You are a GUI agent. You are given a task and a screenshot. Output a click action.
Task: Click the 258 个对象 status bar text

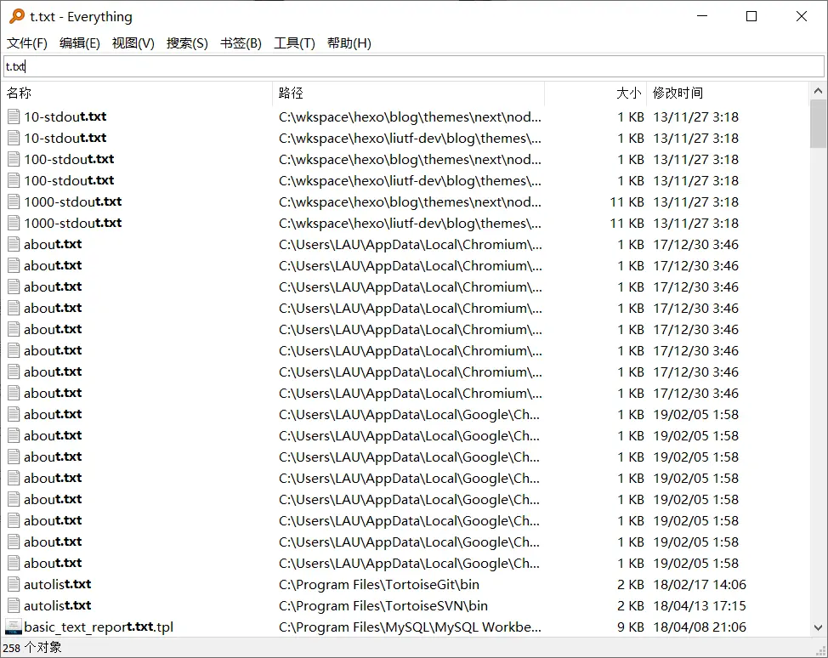click(x=32, y=648)
